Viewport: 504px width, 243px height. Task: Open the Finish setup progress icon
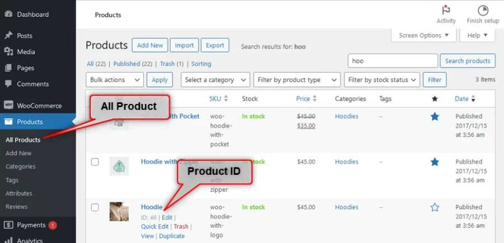coord(483,10)
